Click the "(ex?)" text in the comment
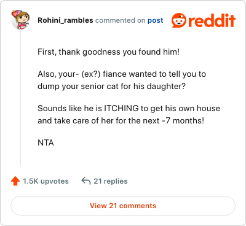 pyautogui.click(x=91, y=74)
